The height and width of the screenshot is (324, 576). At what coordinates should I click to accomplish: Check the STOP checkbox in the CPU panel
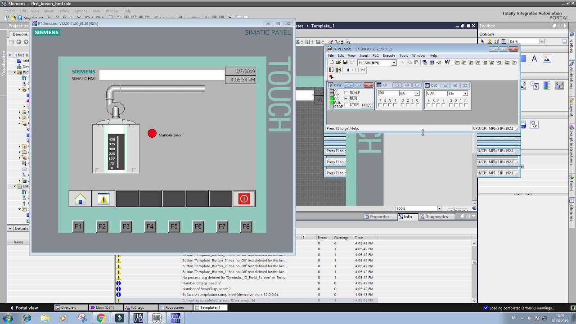click(346, 104)
